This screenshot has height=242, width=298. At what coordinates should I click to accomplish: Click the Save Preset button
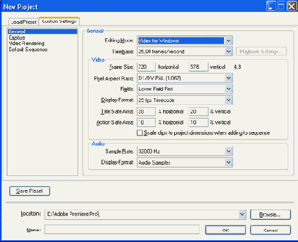[30, 191]
